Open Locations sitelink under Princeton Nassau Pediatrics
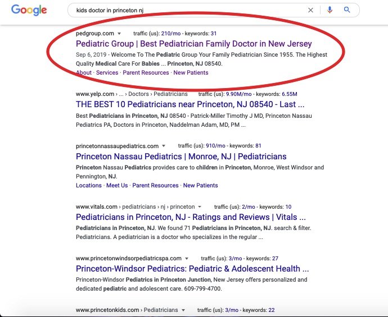The height and width of the screenshot is (317, 388). [89, 185]
